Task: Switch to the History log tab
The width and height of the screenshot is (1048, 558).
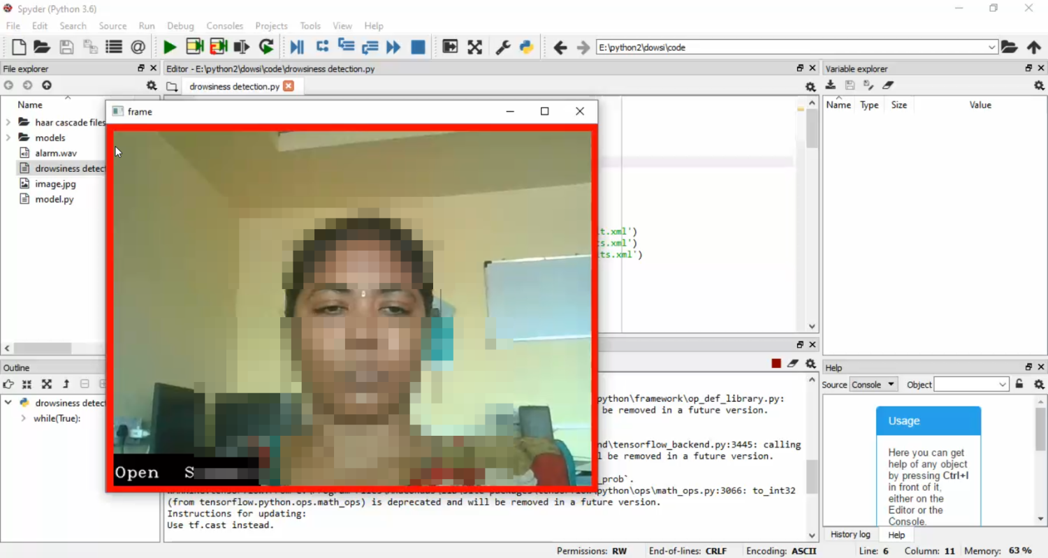Action: 850,534
